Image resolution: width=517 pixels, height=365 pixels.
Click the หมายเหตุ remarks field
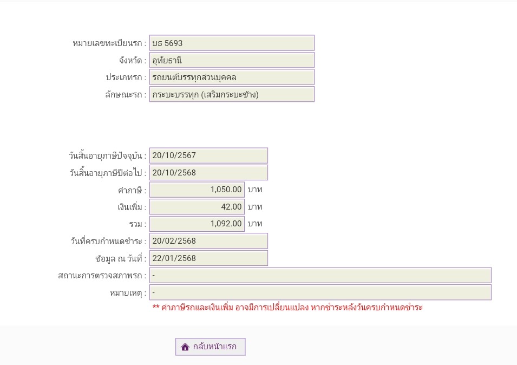pos(320,292)
